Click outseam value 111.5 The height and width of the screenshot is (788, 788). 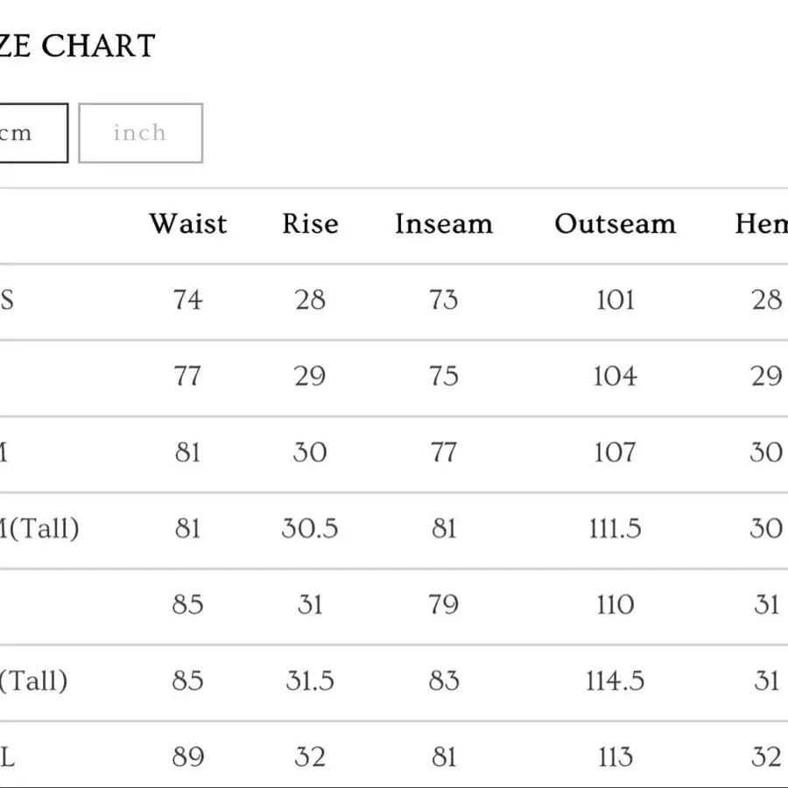point(616,529)
